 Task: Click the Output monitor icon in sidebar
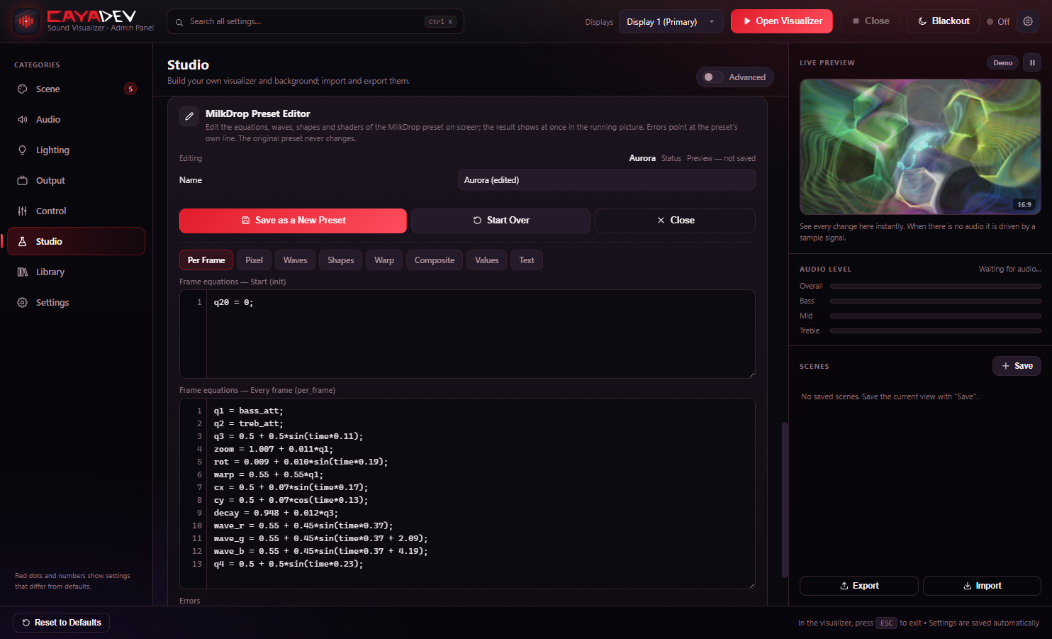[x=23, y=181]
